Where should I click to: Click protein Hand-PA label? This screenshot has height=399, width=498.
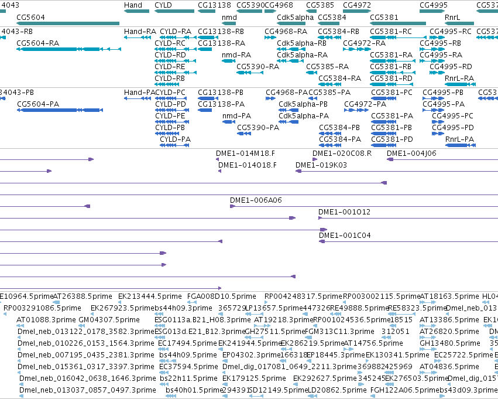point(139,93)
